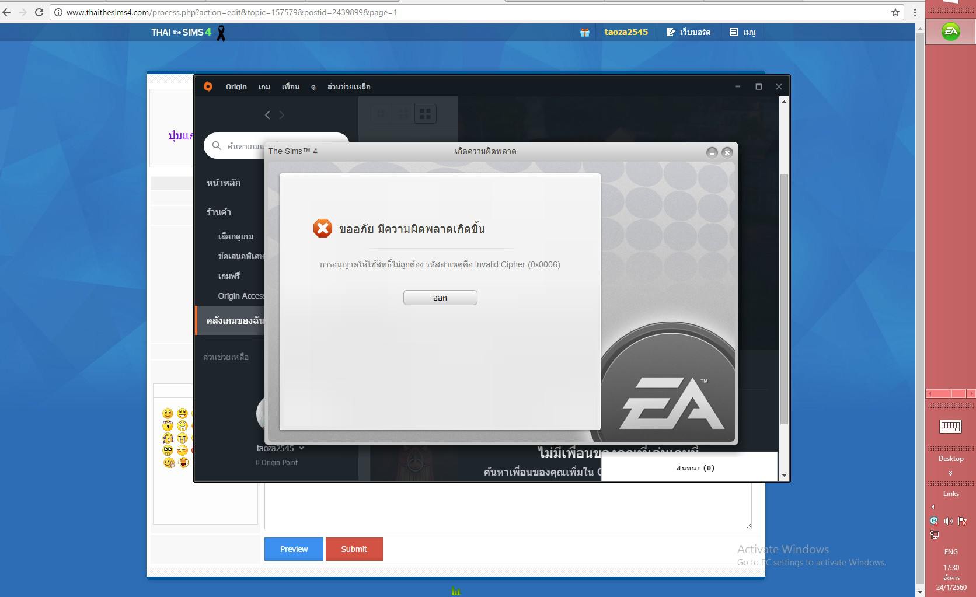
Task: Click the Origin logo icon in the Origin window
Action: tap(208, 86)
